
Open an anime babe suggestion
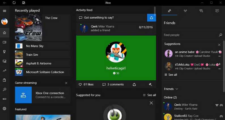click(193, 54)
